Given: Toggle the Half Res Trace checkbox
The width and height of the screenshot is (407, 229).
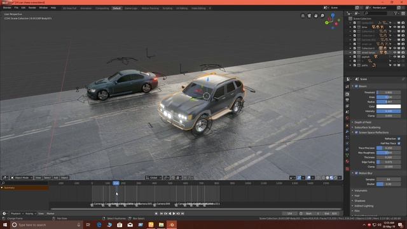Looking at the screenshot, I should coord(399,143).
